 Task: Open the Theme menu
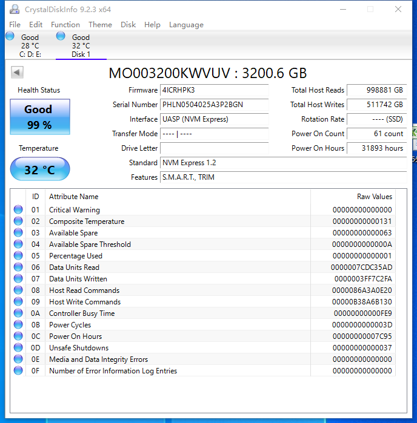click(x=100, y=25)
